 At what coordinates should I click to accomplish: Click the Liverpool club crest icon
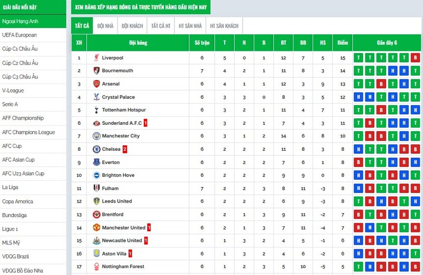point(96,58)
